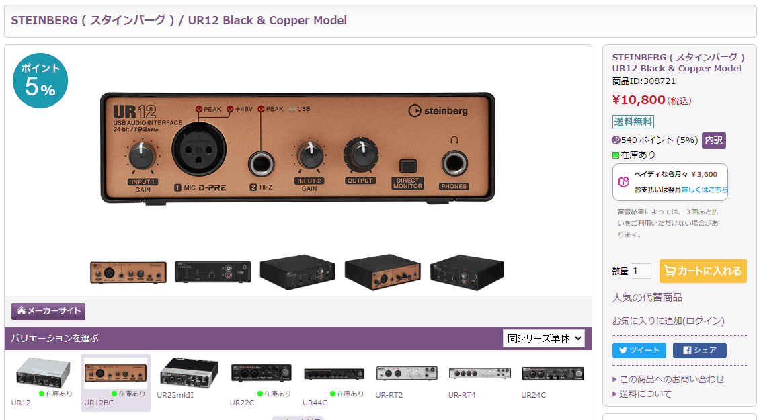Click the ペイディなら月々 ¥3,600 text
The height and width of the screenshot is (420, 759).
pos(676,175)
